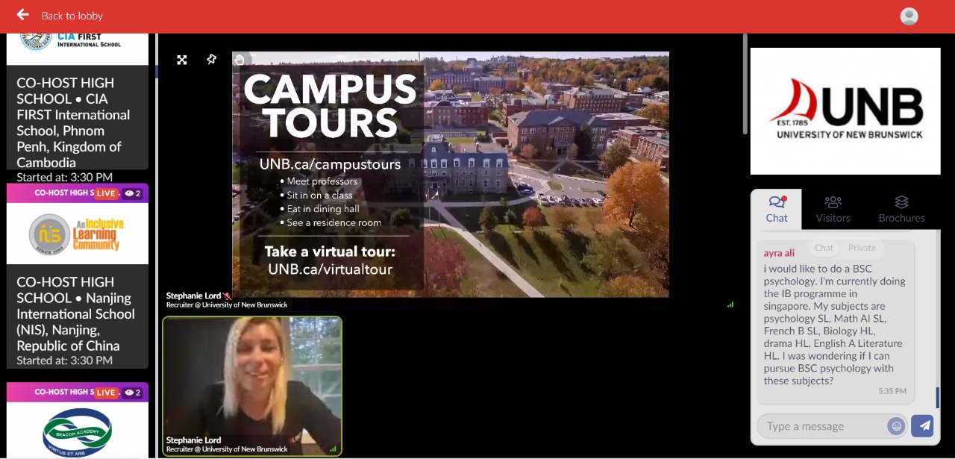Image resolution: width=955 pixels, height=459 pixels.
Task: Expand the presentation to fullscreen
Action: click(x=182, y=60)
